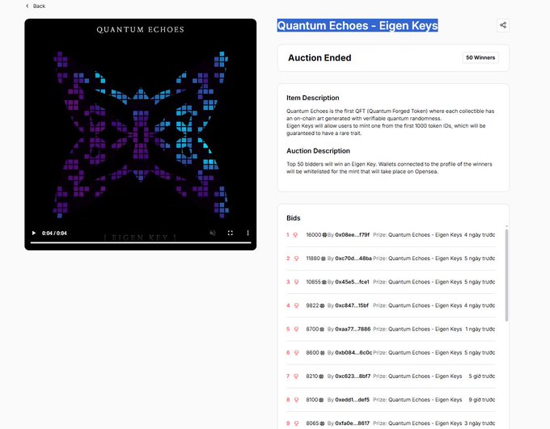Click the trophy icon for rank 8 bid

[x=296, y=400]
